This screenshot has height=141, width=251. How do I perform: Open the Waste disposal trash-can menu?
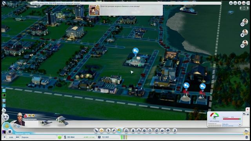tap(133, 130)
